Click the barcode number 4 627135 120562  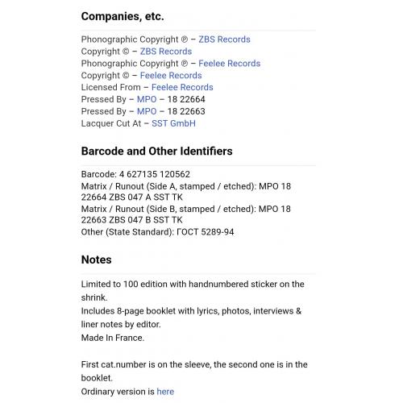pos(155,174)
